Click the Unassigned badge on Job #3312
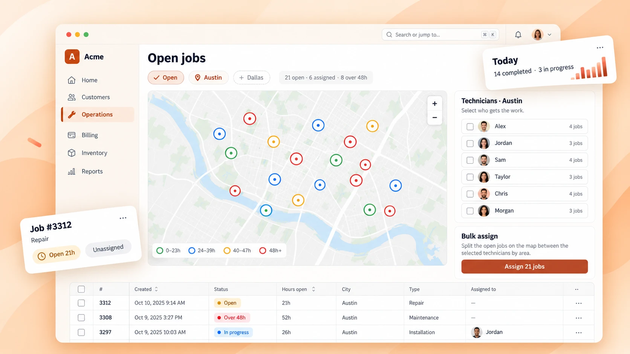Viewport: 630px width, 354px height. tap(108, 248)
